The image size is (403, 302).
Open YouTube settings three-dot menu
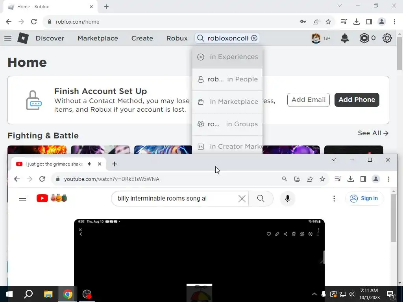[x=334, y=199]
